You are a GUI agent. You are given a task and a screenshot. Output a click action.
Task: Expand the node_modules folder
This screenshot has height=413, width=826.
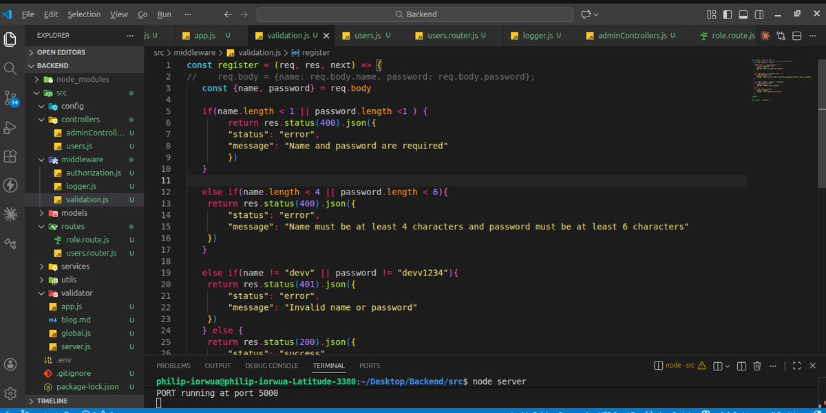tap(84, 79)
